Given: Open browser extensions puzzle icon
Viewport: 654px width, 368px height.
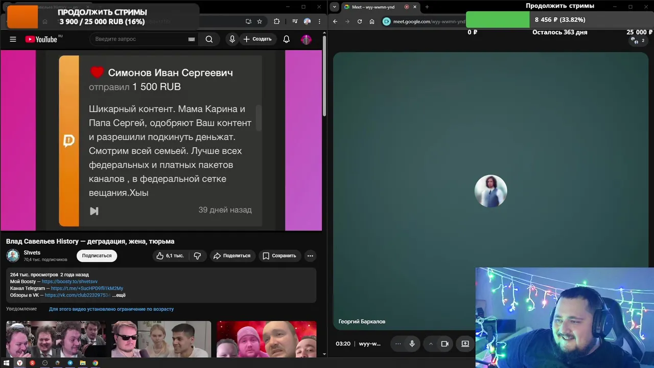Looking at the screenshot, I should point(276,21).
